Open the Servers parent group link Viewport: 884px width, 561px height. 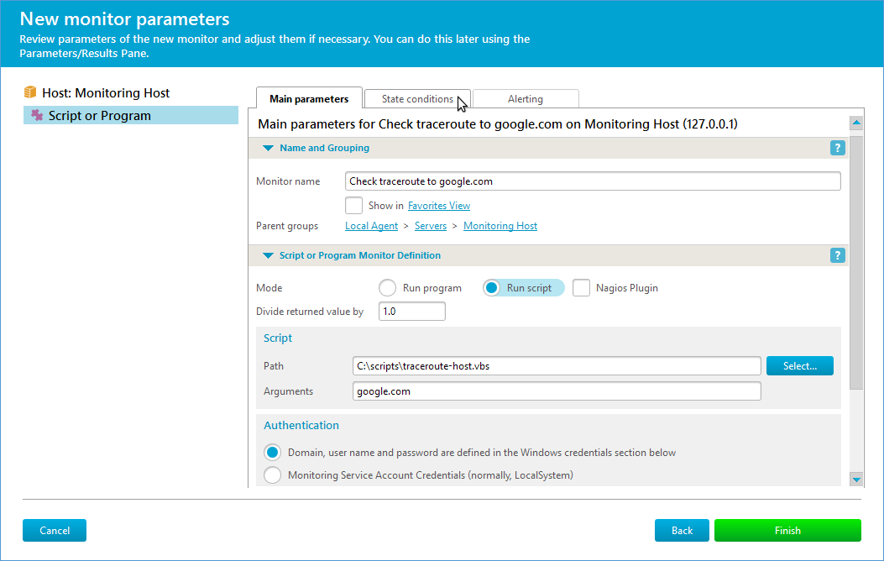tap(430, 226)
